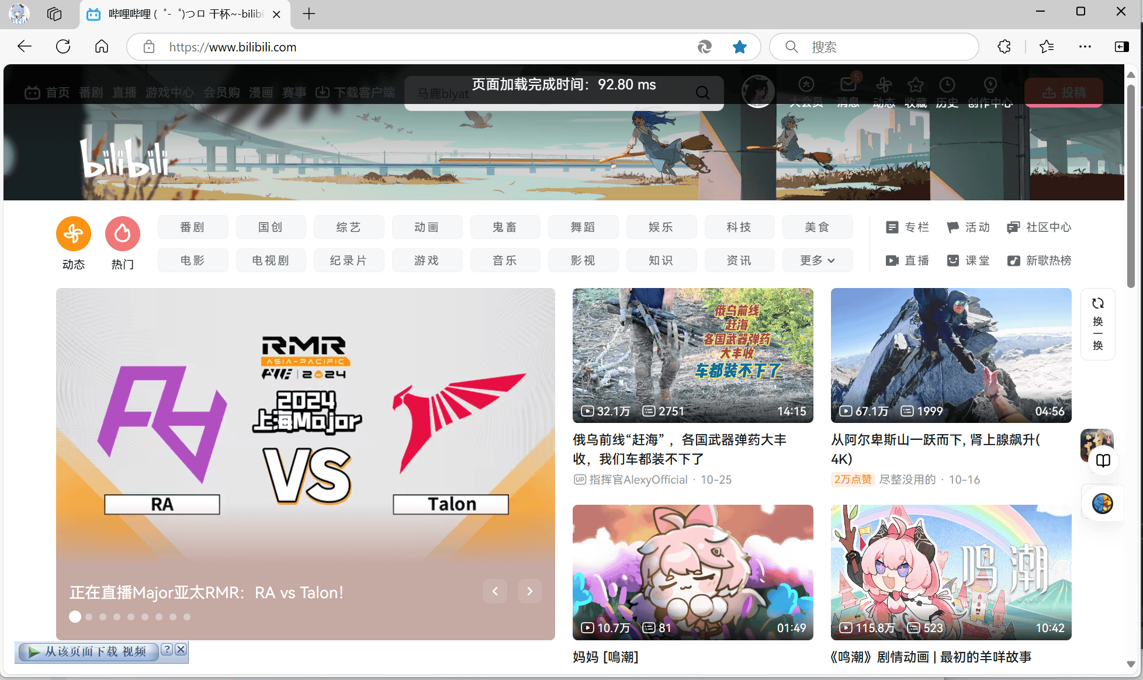The image size is (1143, 680).
Task: Open the 直播 camera icon link
Action: 892,261
